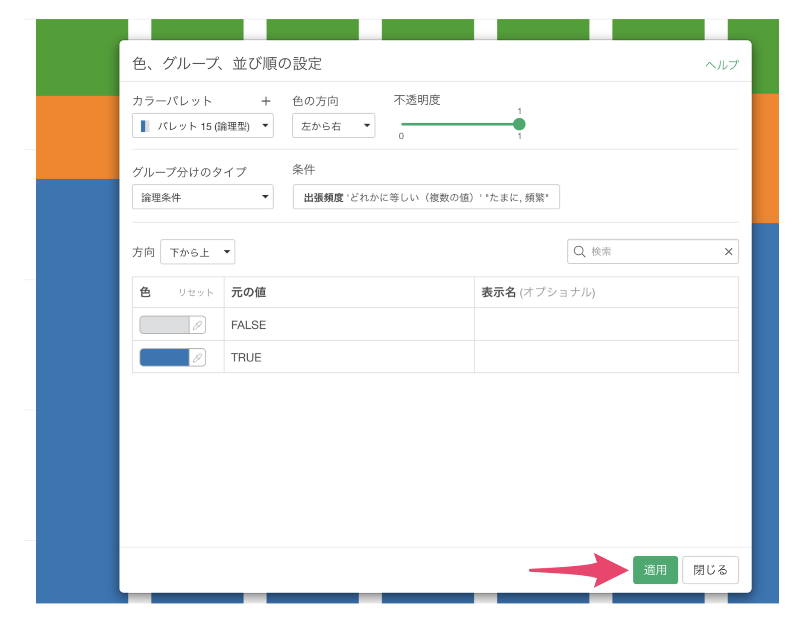Focus the 検索 text input
Viewport: 809px width, 618px height.
tap(654, 252)
